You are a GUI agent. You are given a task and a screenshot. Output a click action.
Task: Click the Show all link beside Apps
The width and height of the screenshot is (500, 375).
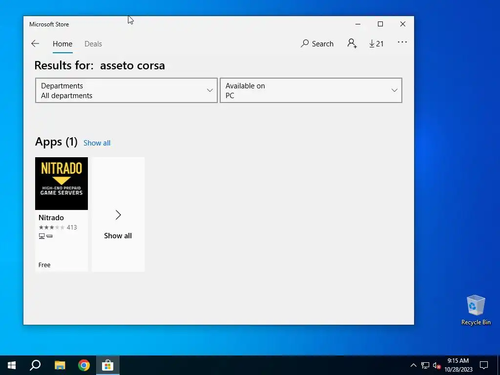pyautogui.click(x=97, y=143)
